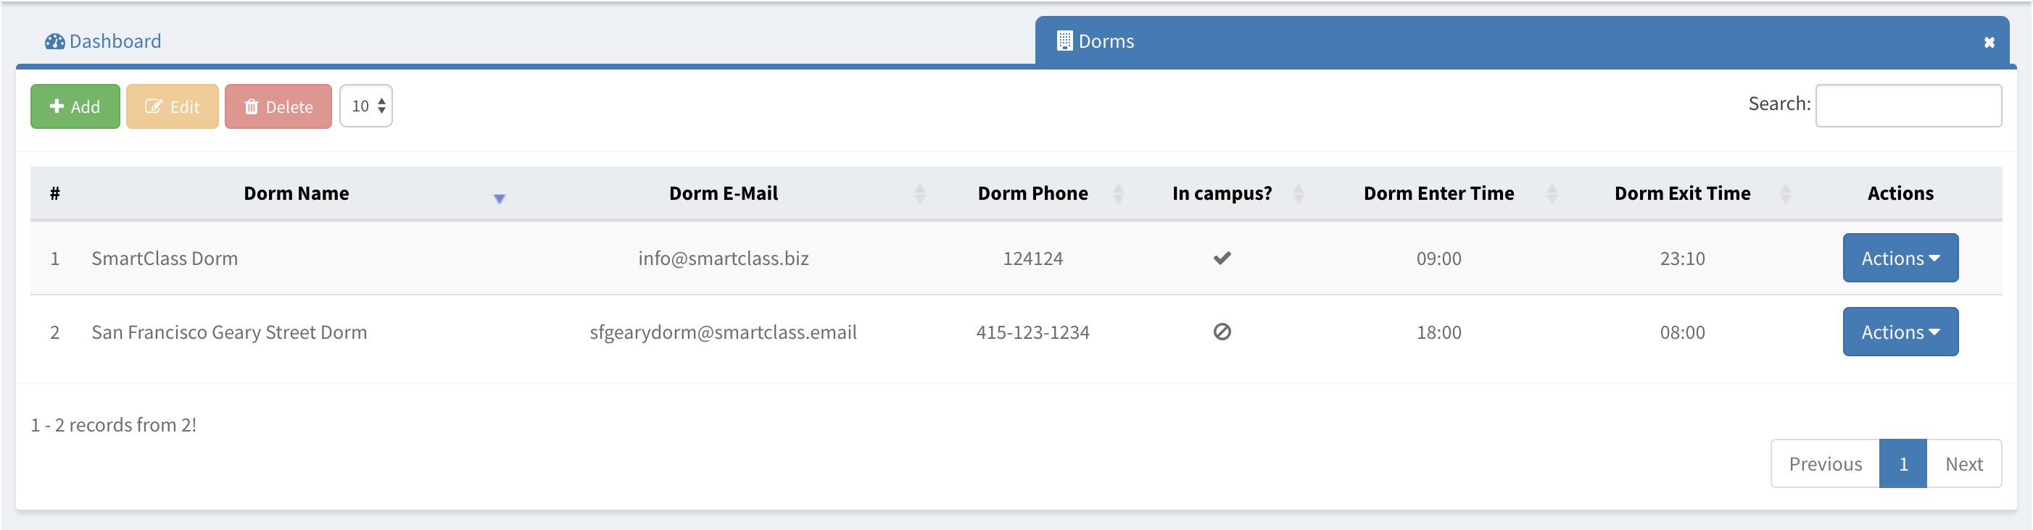Click the Delete trash button
This screenshot has height=530, width=2033.
coord(278,106)
